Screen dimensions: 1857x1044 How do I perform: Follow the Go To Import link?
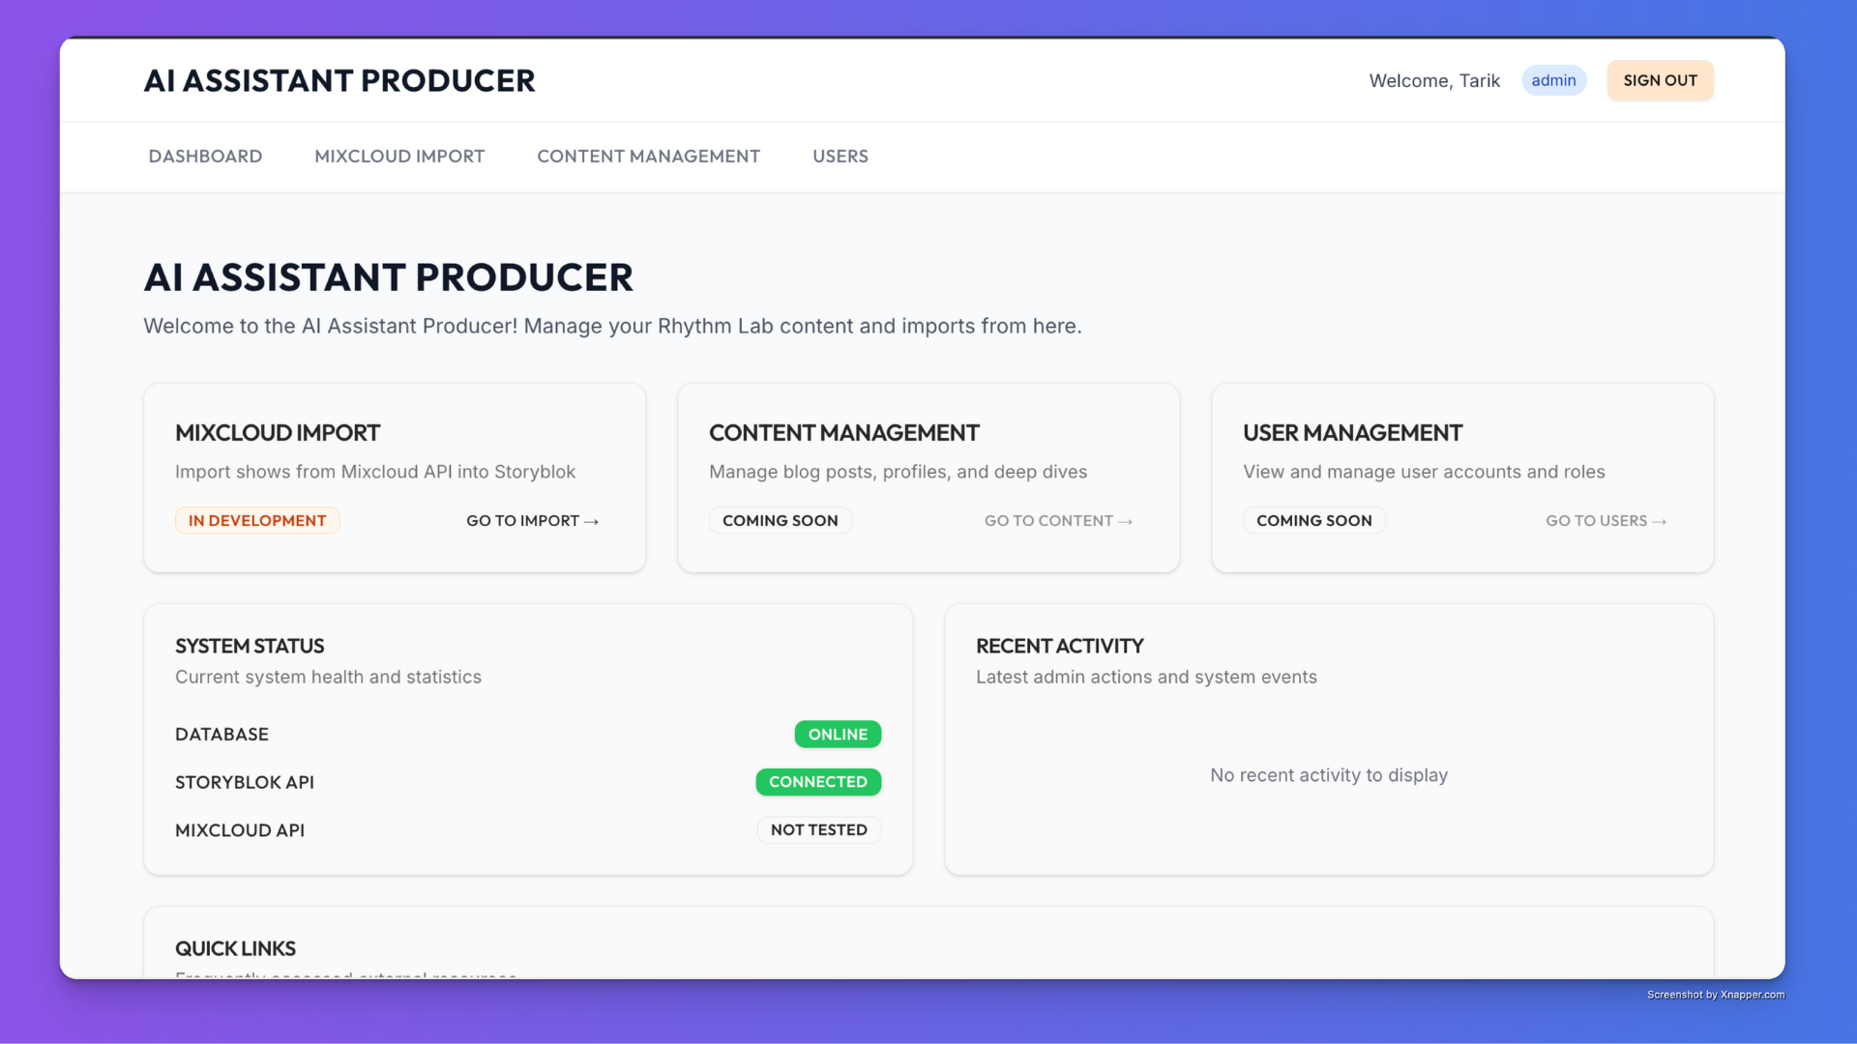[532, 521]
